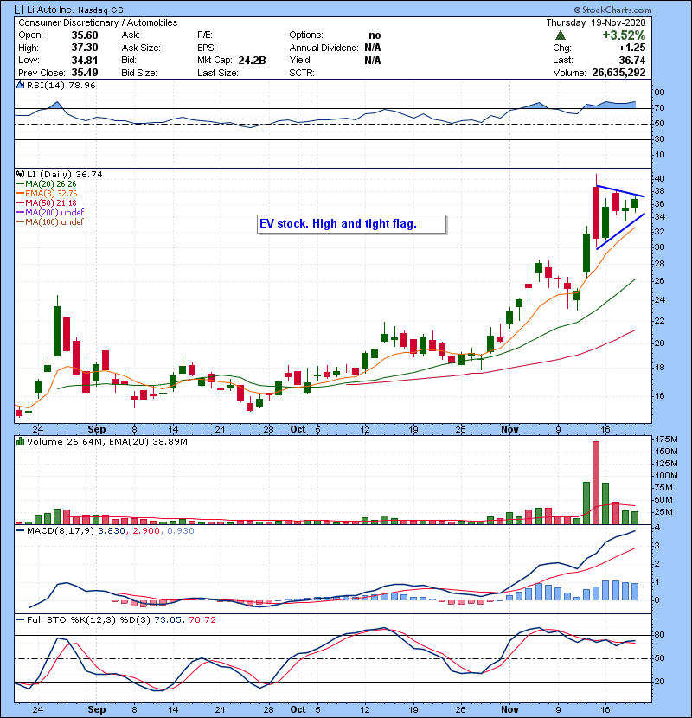
Task: Click the date 'Thursday 19-Nov-2020'
Action: pos(596,22)
